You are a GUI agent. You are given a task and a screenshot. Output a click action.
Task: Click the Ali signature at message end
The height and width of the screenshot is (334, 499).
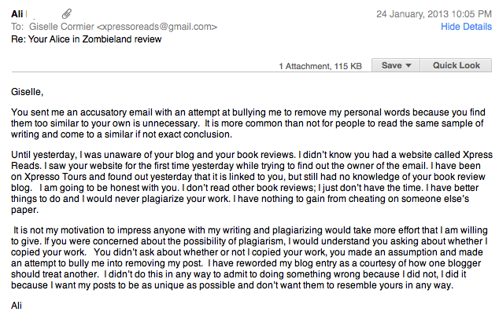[x=17, y=306]
